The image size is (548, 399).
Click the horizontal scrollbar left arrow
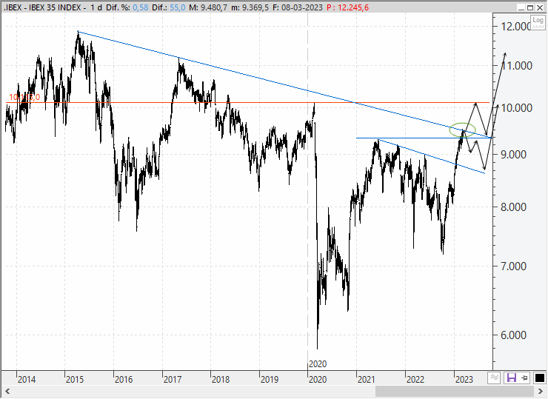(x=7, y=391)
